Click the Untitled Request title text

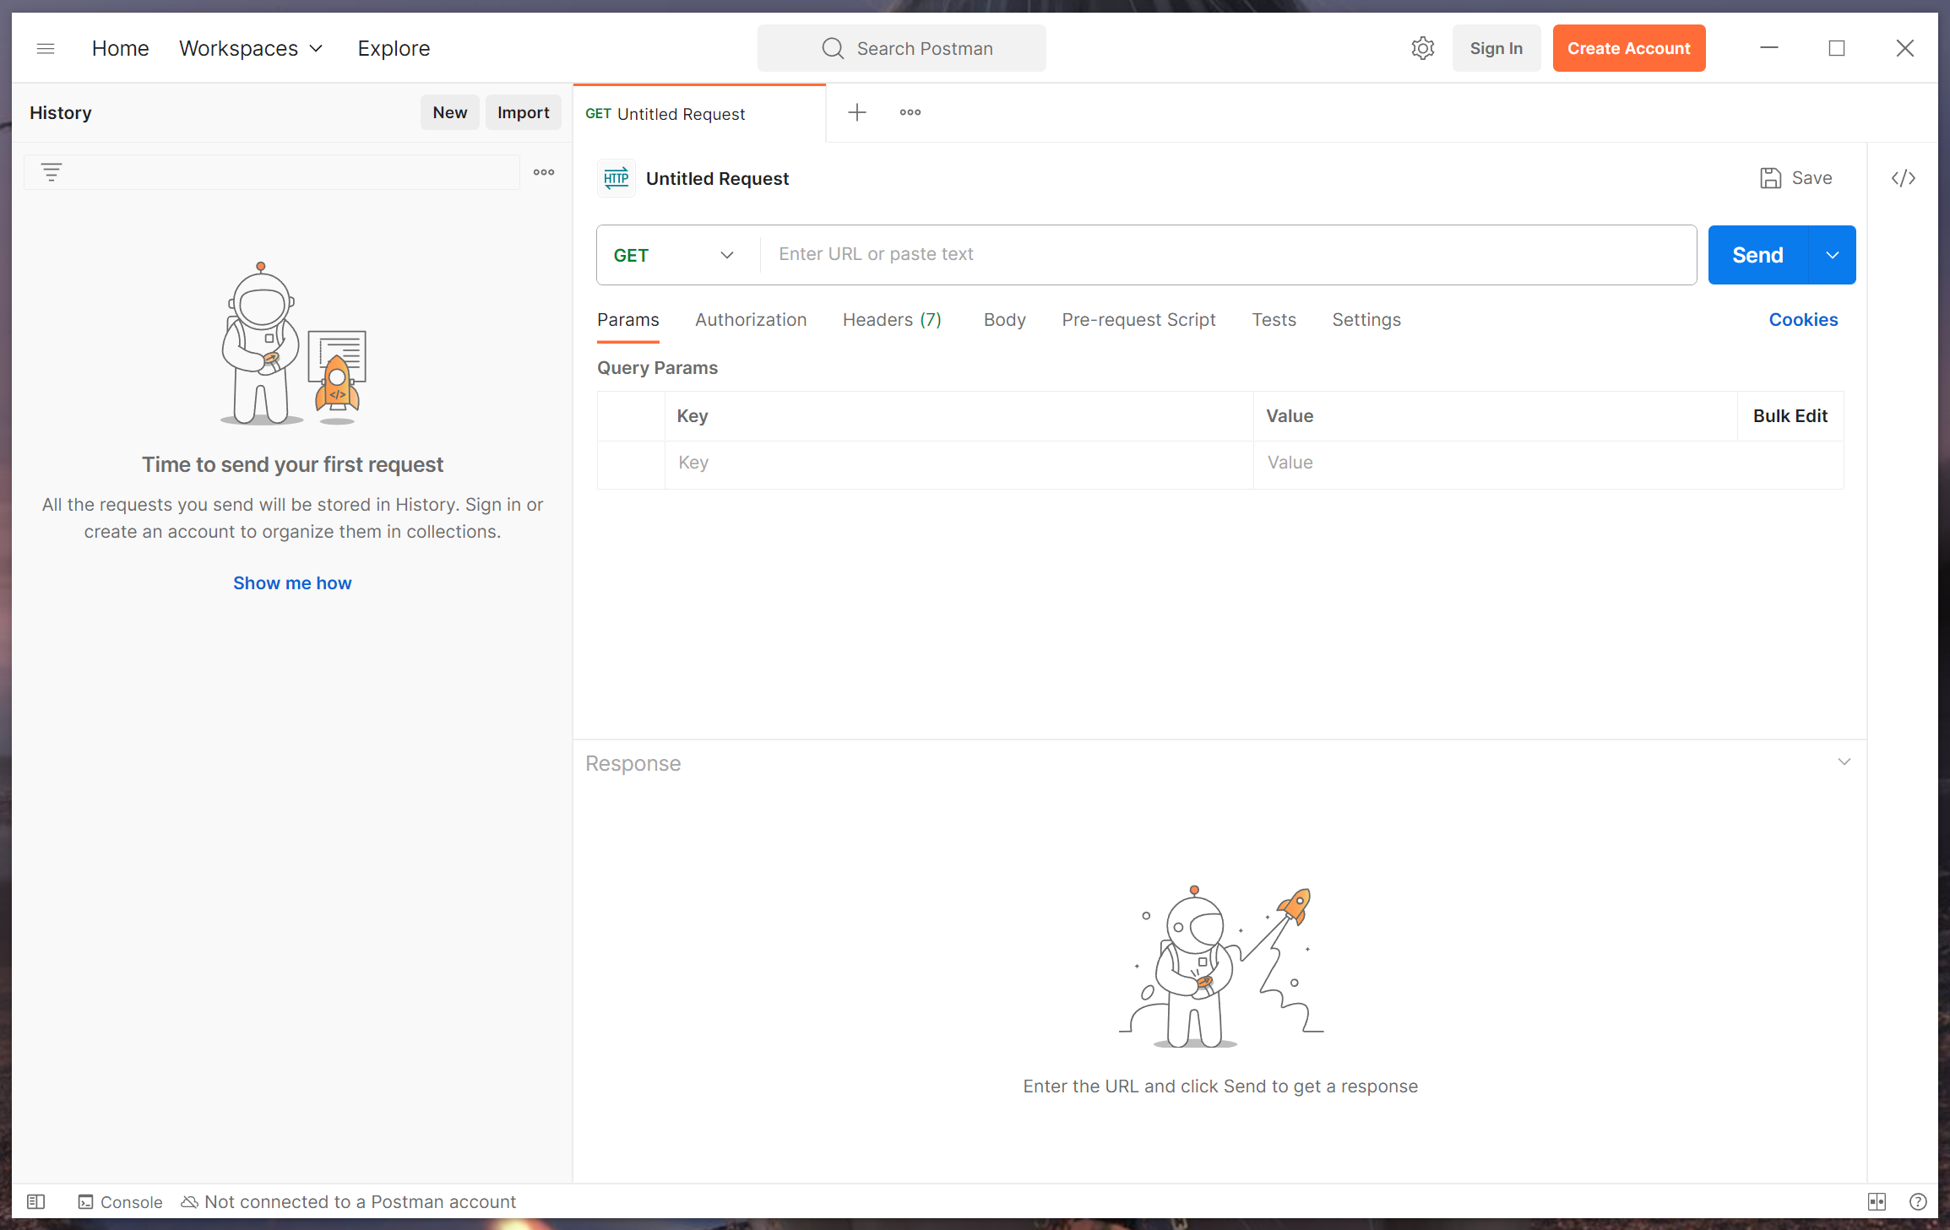coord(717,178)
